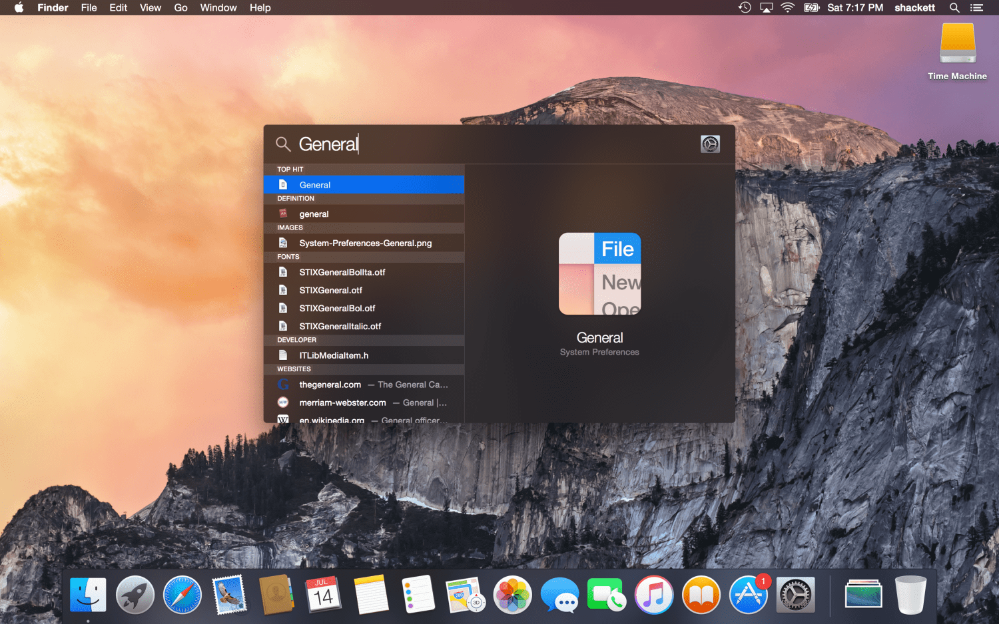Select STIXGeneralItalic.otf font result
The image size is (999, 624).
pyautogui.click(x=340, y=327)
